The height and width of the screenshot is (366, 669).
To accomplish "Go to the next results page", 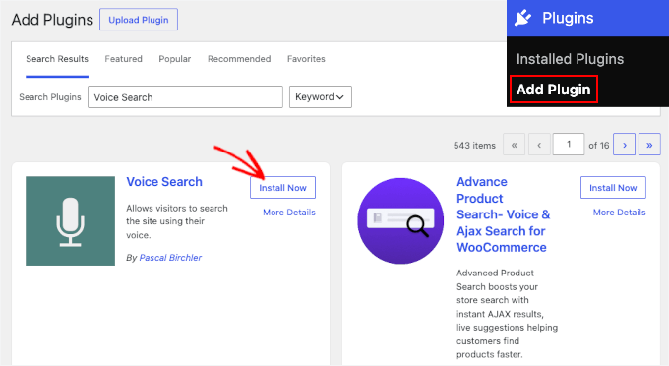I will 624,145.
